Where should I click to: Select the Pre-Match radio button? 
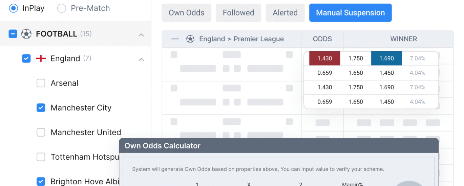pyautogui.click(x=62, y=8)
